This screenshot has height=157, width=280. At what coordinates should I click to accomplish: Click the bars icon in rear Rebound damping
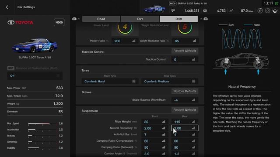(194, 147)
